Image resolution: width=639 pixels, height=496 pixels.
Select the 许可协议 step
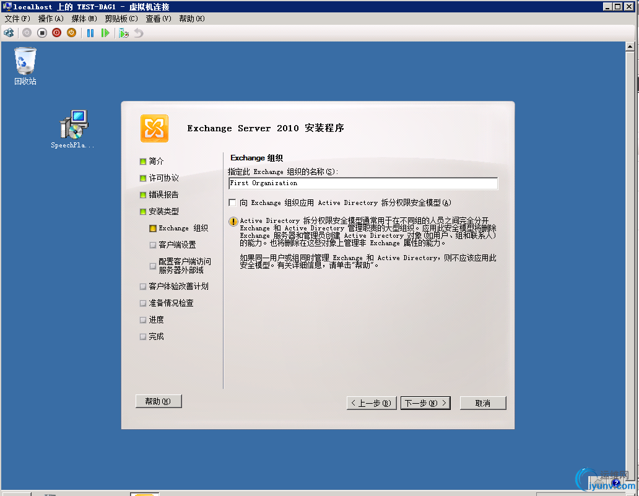pyautogui.click(x=159, y=178)
